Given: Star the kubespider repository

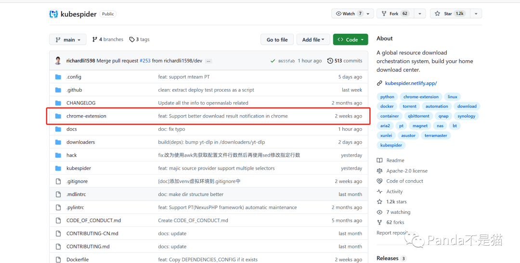Looking at the screenshot, I should coord(450,13).
